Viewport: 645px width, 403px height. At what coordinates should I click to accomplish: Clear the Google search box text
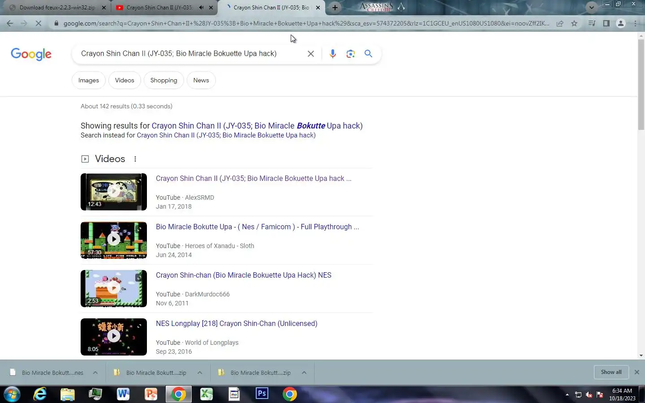pyautogui.click(x=310, y=54)
